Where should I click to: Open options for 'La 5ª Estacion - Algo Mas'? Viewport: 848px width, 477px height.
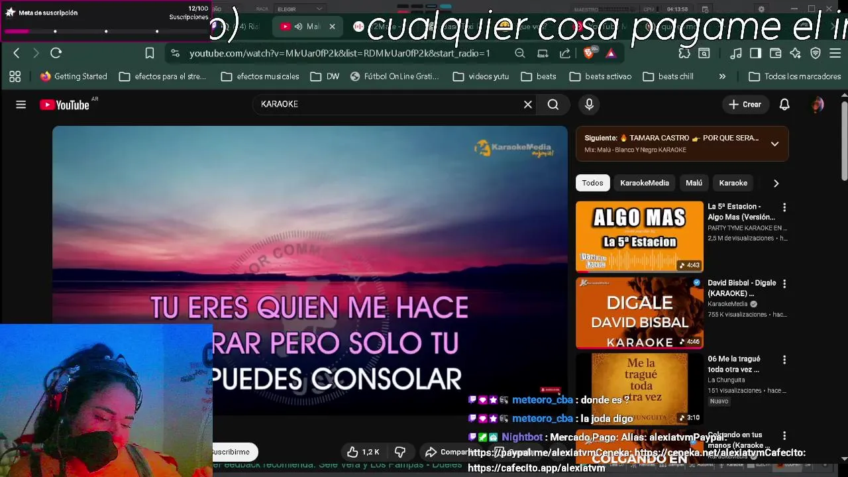(784, 207)
